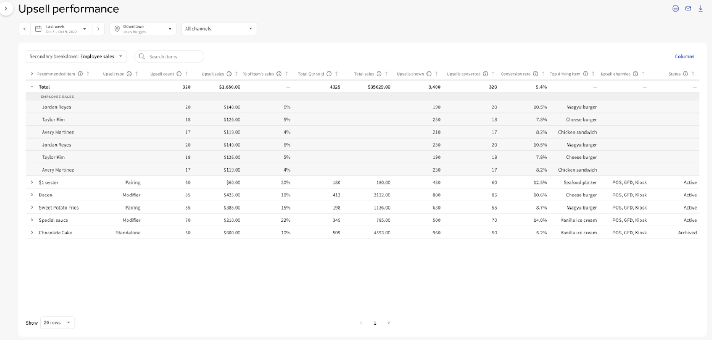Image resolution: width=712 pixels, height=340 pixels.
Task: Open the Columns settings link
Action: pyautogui.click(x=684, y=56)
